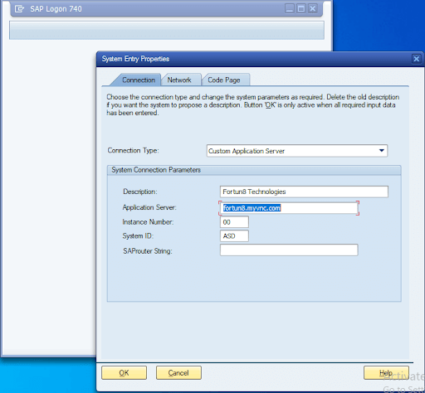Click the Cancel button
This screenshot has width=425, height=393.
pos(178,373)
